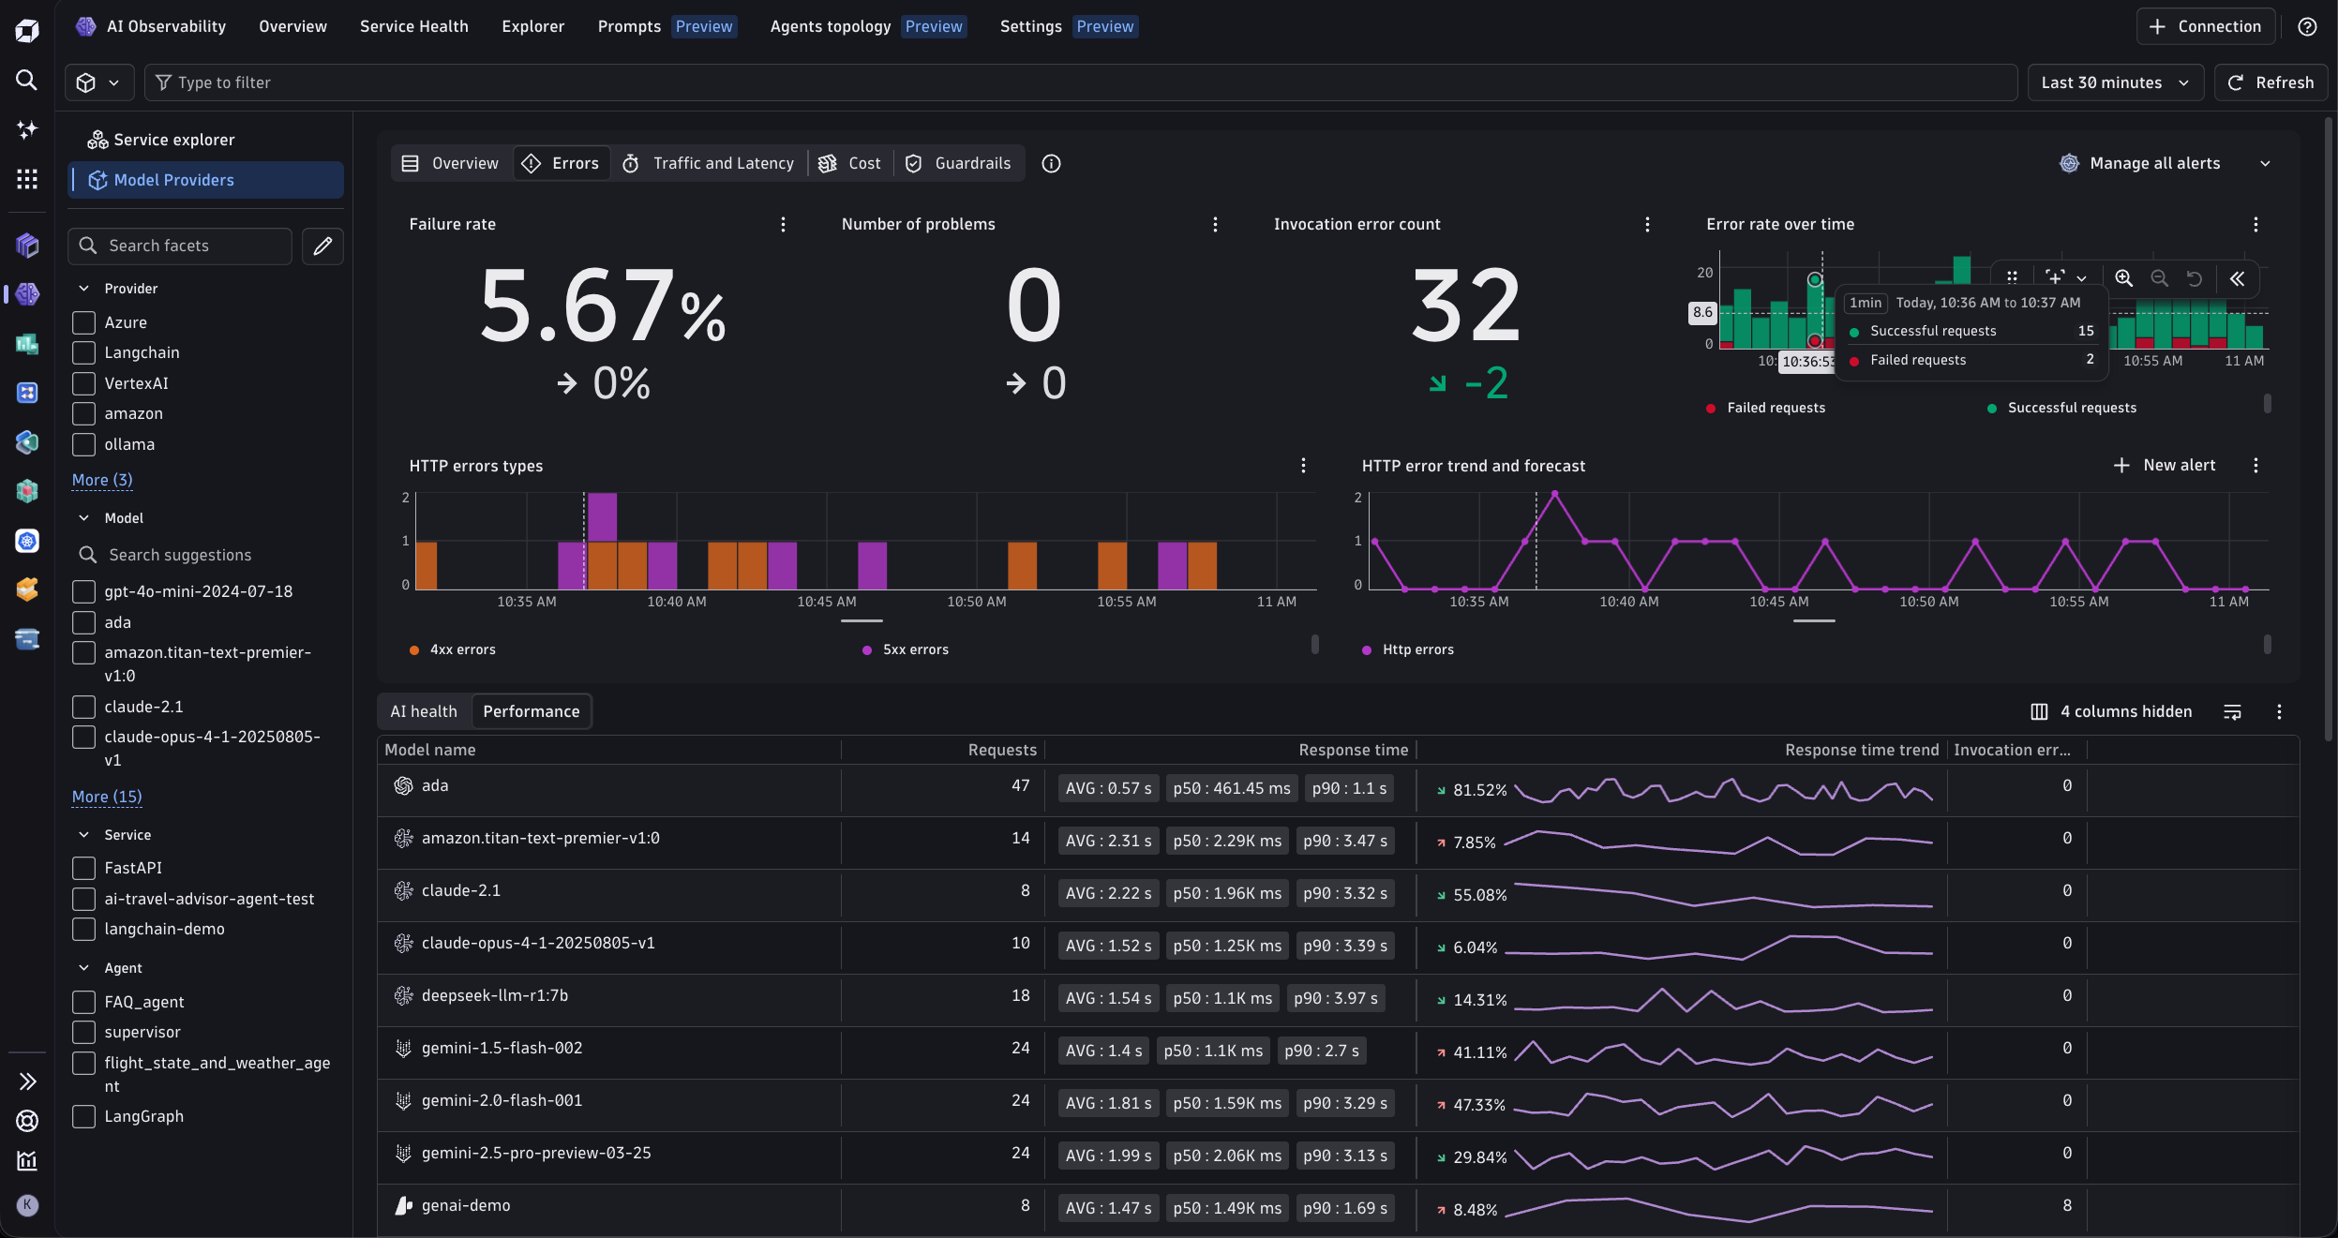The height and width of the screenshot is (1238, 2338).
Task: Enable the ollama provider filter
Action: (83, 444)
